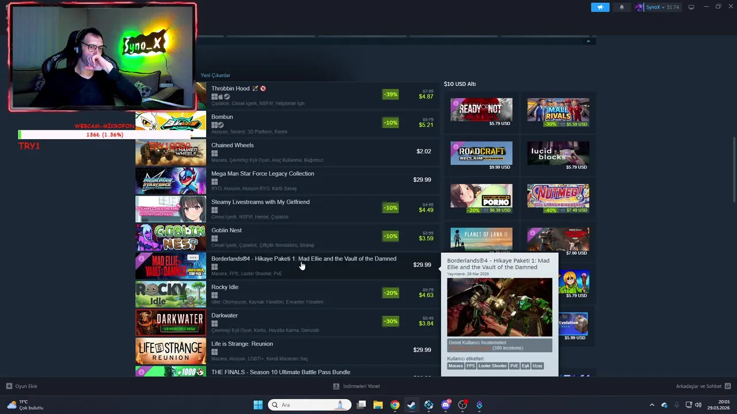The width and height of the screenshot is (737, 414).
Task: Open Task View on the taskbar
Action: tap(361, 405)
